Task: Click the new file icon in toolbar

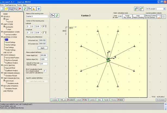Action: click(2, 9)
